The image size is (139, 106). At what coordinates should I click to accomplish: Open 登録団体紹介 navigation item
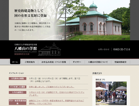tap(120, 62)
